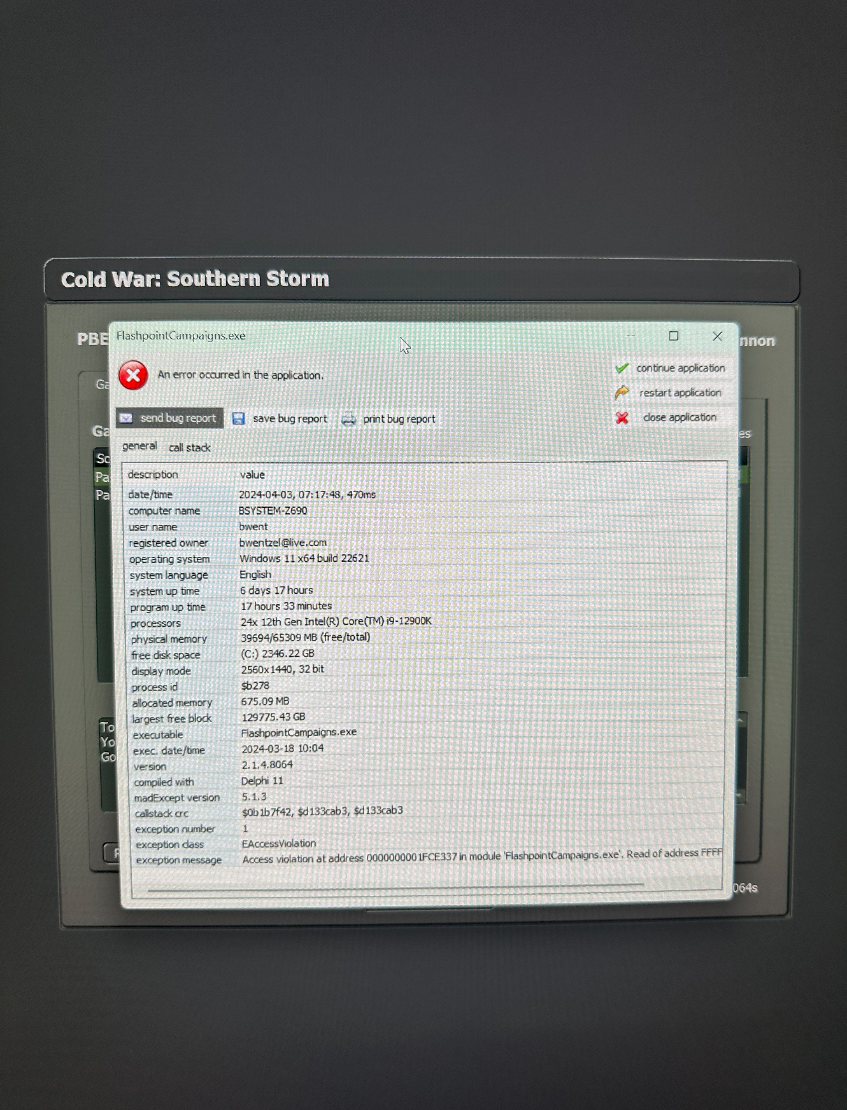847x1110 pixels.
Task: Choose restart application
Action: (x=671, y=392)
